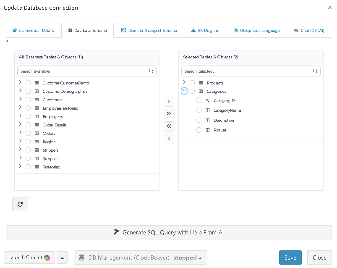Open the Domain-Grouped Schema tab
The width and height of the screenshot is (337, 268).
[x=149, y=30]
